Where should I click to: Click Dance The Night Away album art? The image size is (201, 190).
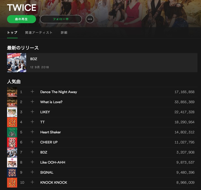[12, 92]
